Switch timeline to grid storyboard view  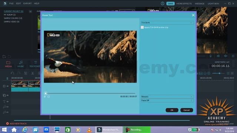[232, 73]
